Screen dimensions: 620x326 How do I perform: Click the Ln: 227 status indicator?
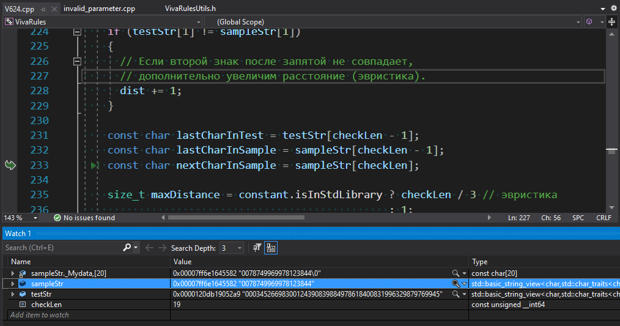point(519,218)
